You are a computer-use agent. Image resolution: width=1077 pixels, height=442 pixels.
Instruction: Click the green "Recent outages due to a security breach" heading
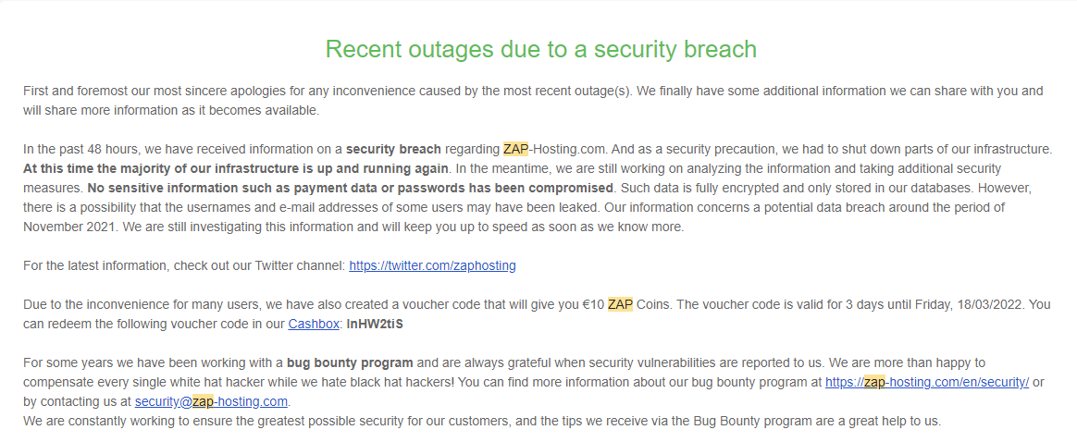point(540,49)
